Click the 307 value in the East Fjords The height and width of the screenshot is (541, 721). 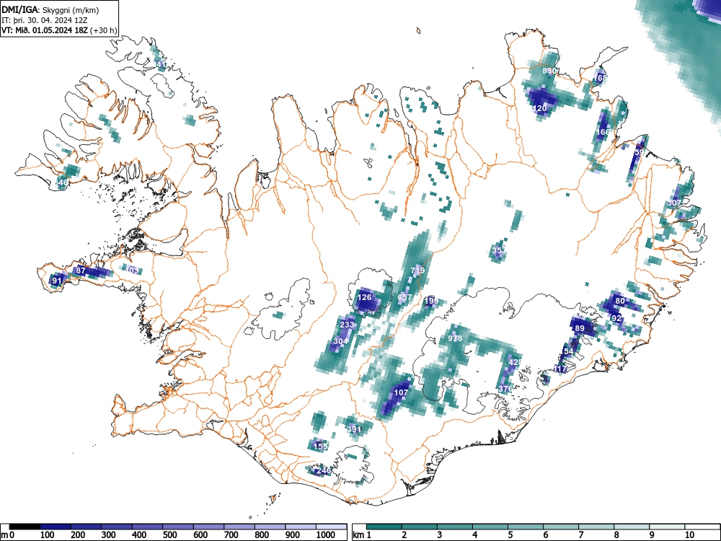coord(674,203)
